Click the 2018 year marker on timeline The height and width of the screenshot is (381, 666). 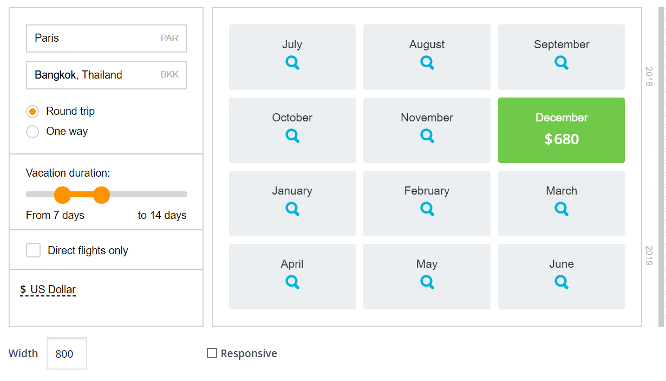(x=649, y=77)
